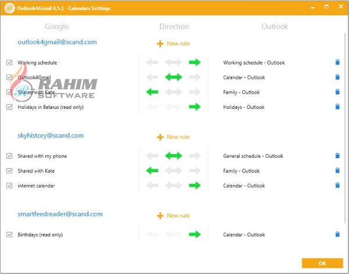Screen dimensions: 349x274
Task: Set internet calendar to two-way sync
Action: click(x=173, y=186)
